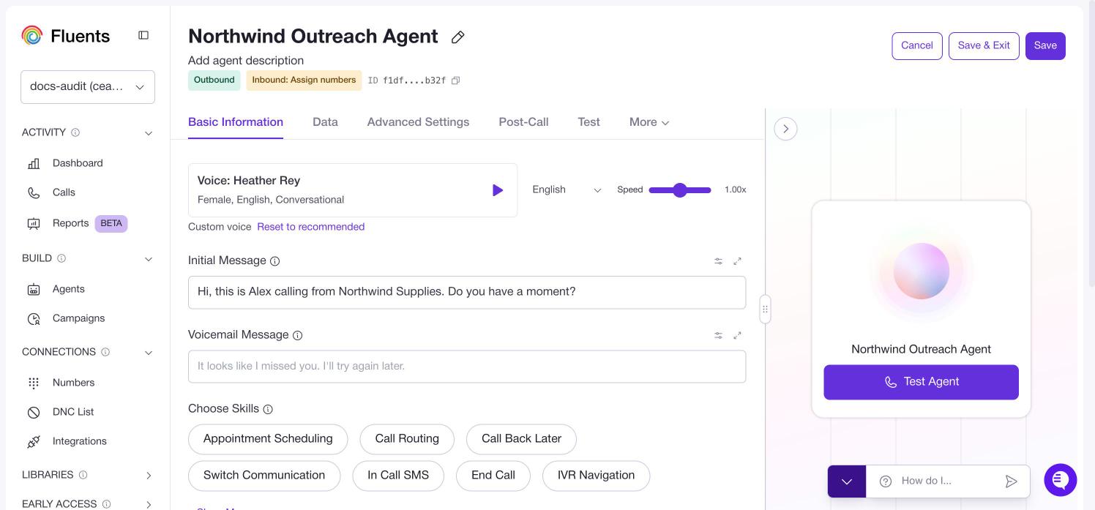Click info icon beside Initial Message
The width and height of the screenshot is (1095, 510).
point(275,261)
